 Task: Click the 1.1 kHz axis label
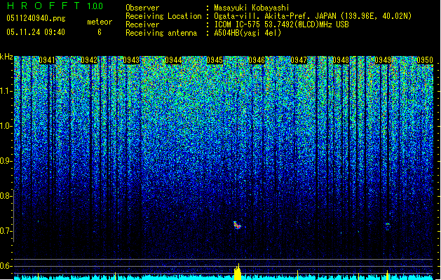tap(6, 91)
